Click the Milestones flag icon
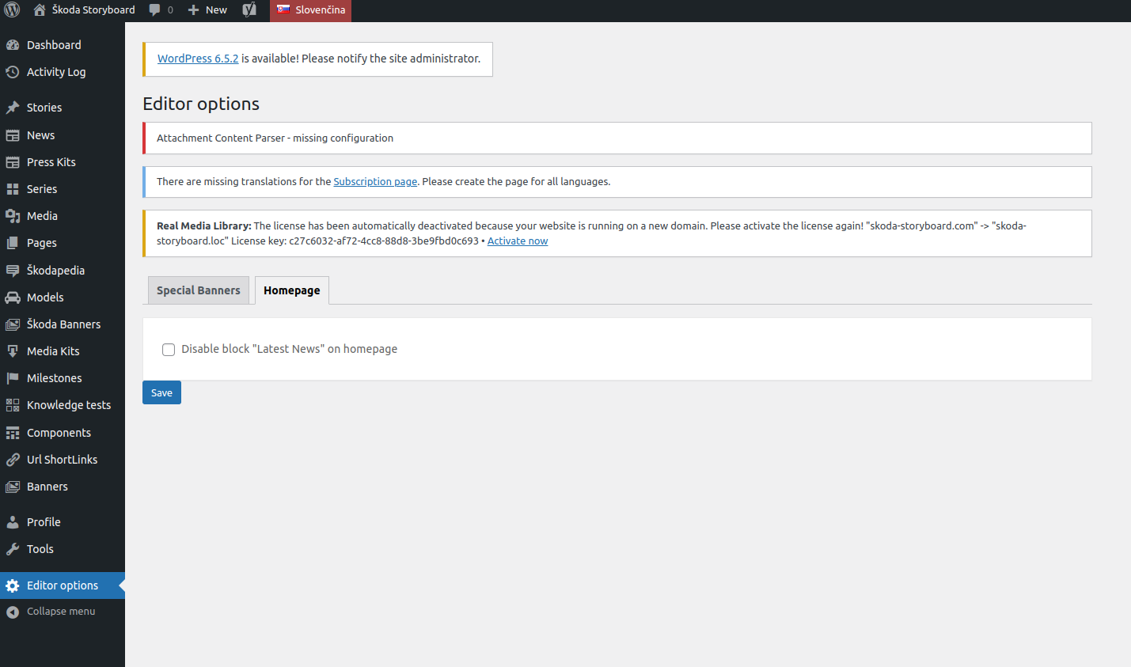This screenshot has height=667, width=1131. coord(13,378)
